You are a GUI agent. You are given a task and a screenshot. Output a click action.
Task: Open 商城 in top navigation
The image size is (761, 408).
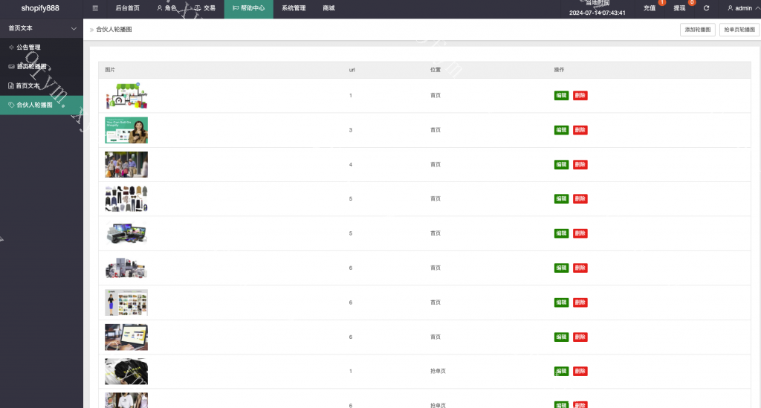(328, 8)
